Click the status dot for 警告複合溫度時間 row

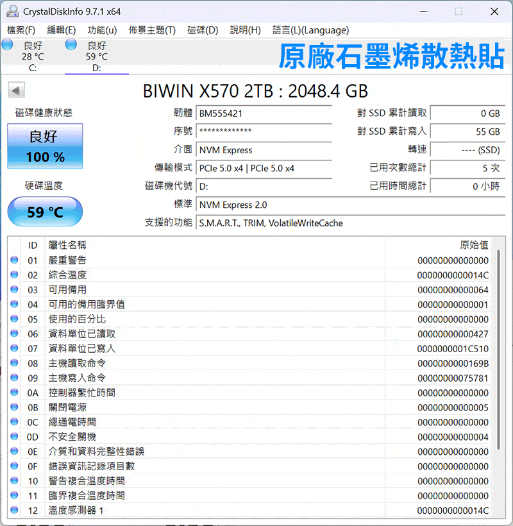[14, 480]
